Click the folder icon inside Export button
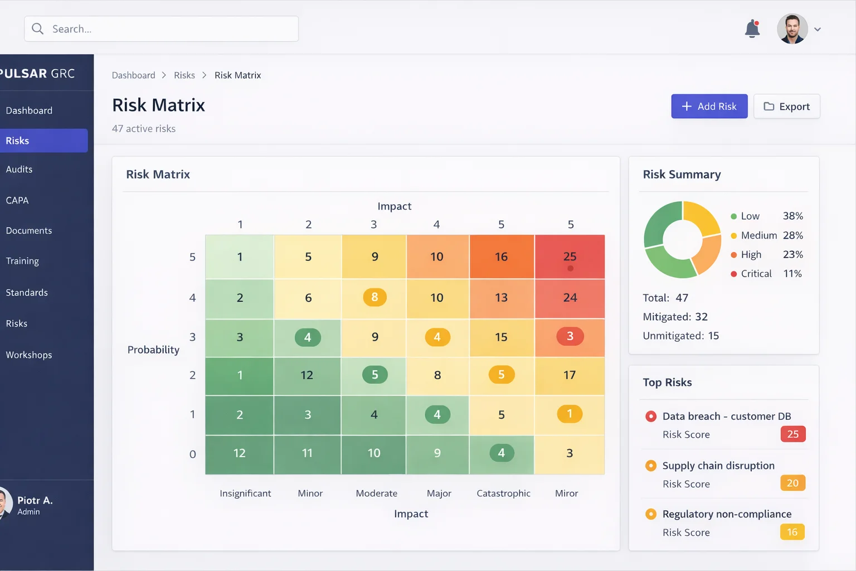 (x=770, y=106)
